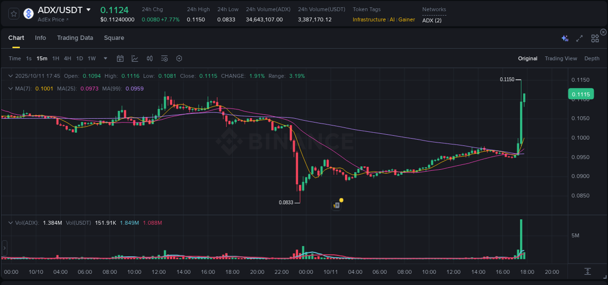Open chart settings via hexagon icon
The width and height of the screenshot is (608, 285).
pyautogui.click(x=179, y=58)
